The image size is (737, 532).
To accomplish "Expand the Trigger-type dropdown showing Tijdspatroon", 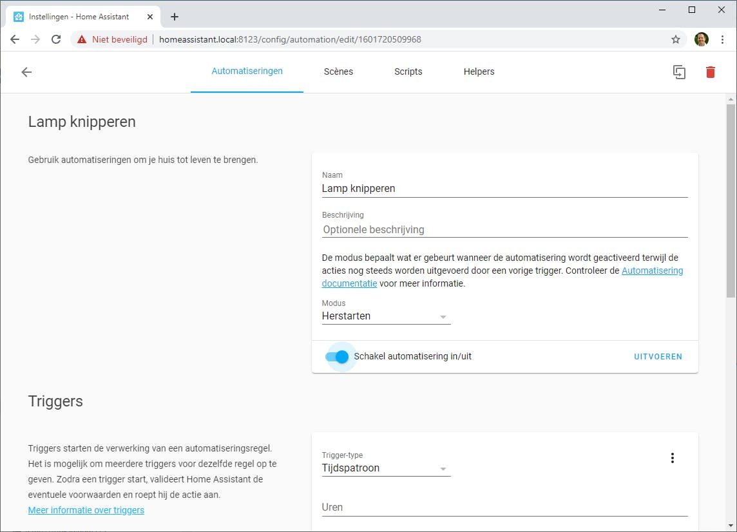I will 386,468.
